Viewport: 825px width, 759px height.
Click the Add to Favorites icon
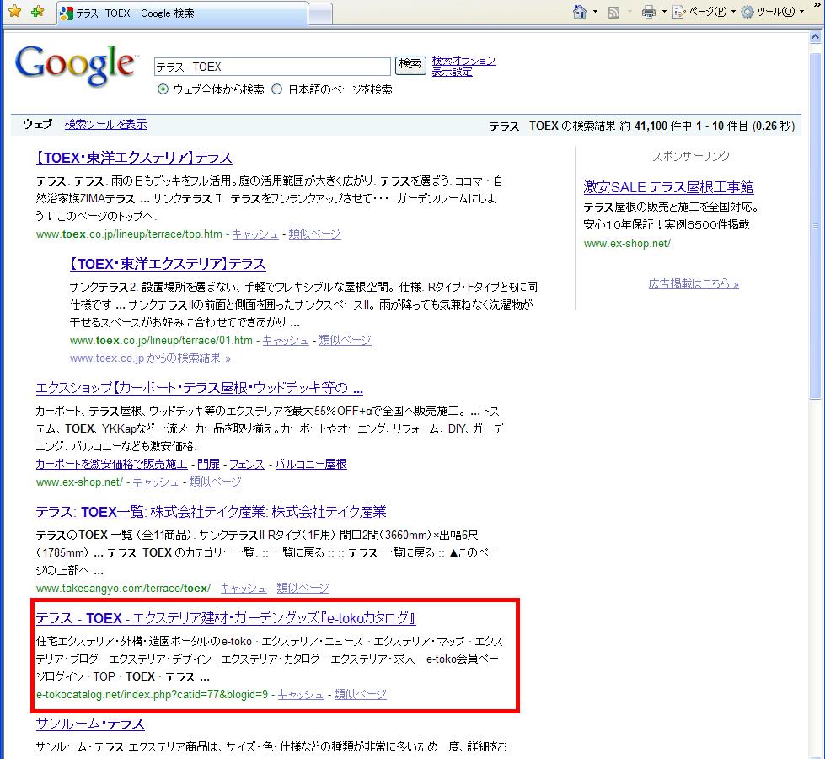point(36,12)
